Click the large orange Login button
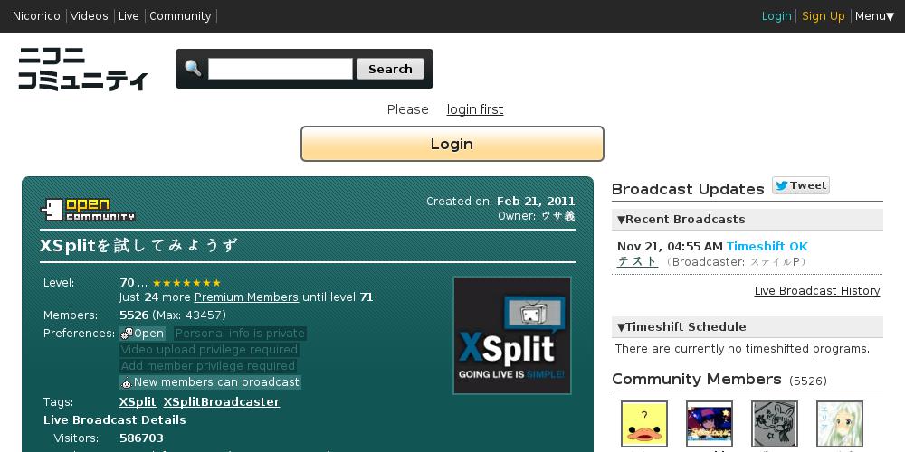Viewport: 905px width, 452px height. click(x=452, y=144)
